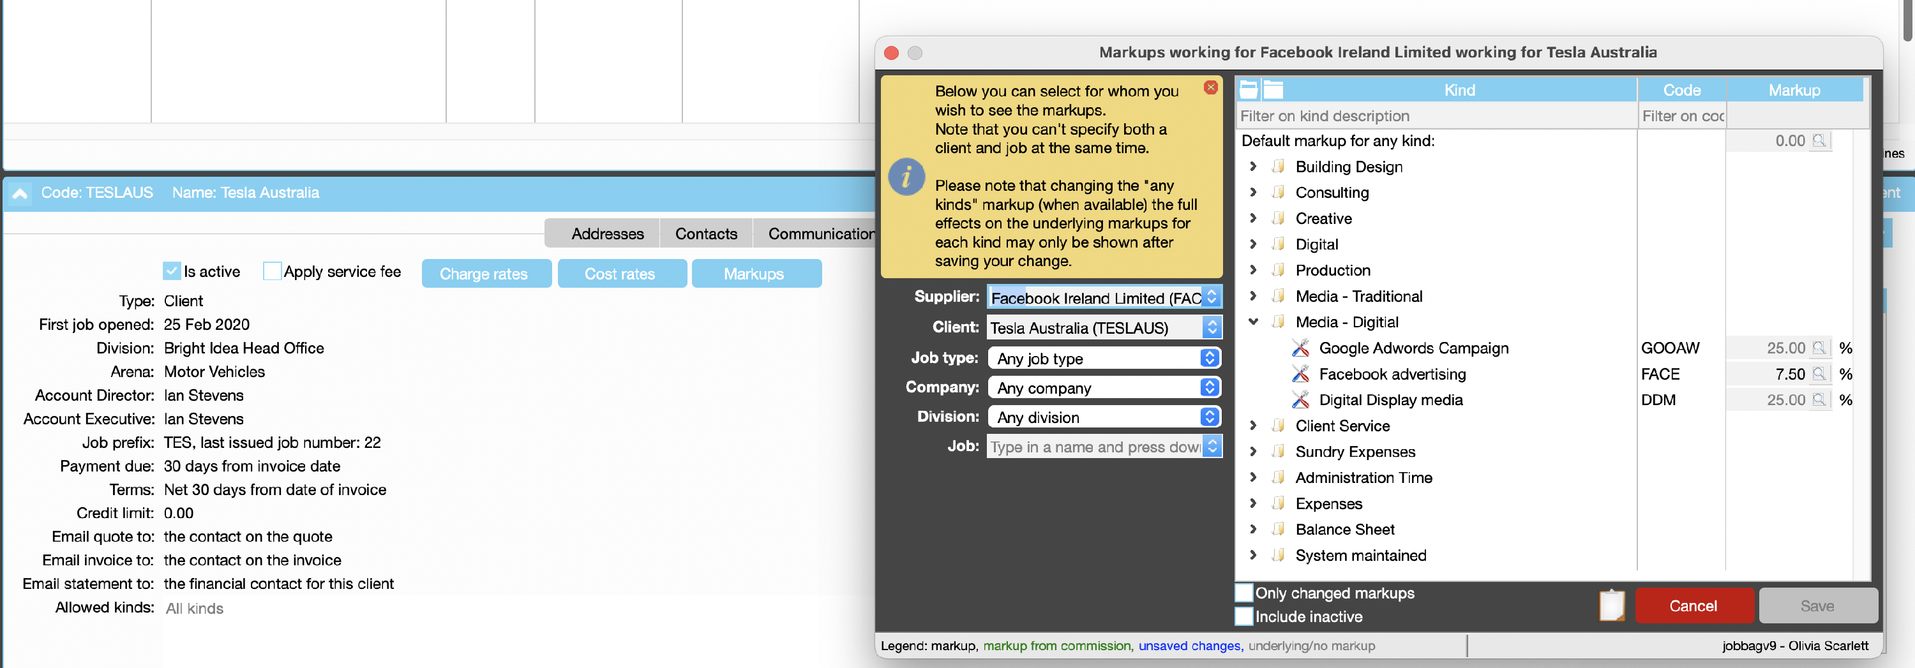Click the clipboard paste icon
The image size is (1915, 668).
click(x=1612, y=605)
